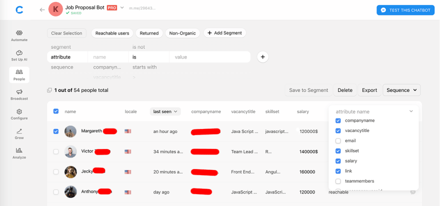440x206 pixels.
Task: Click the companyname column header
Action: tap(206, 111)
